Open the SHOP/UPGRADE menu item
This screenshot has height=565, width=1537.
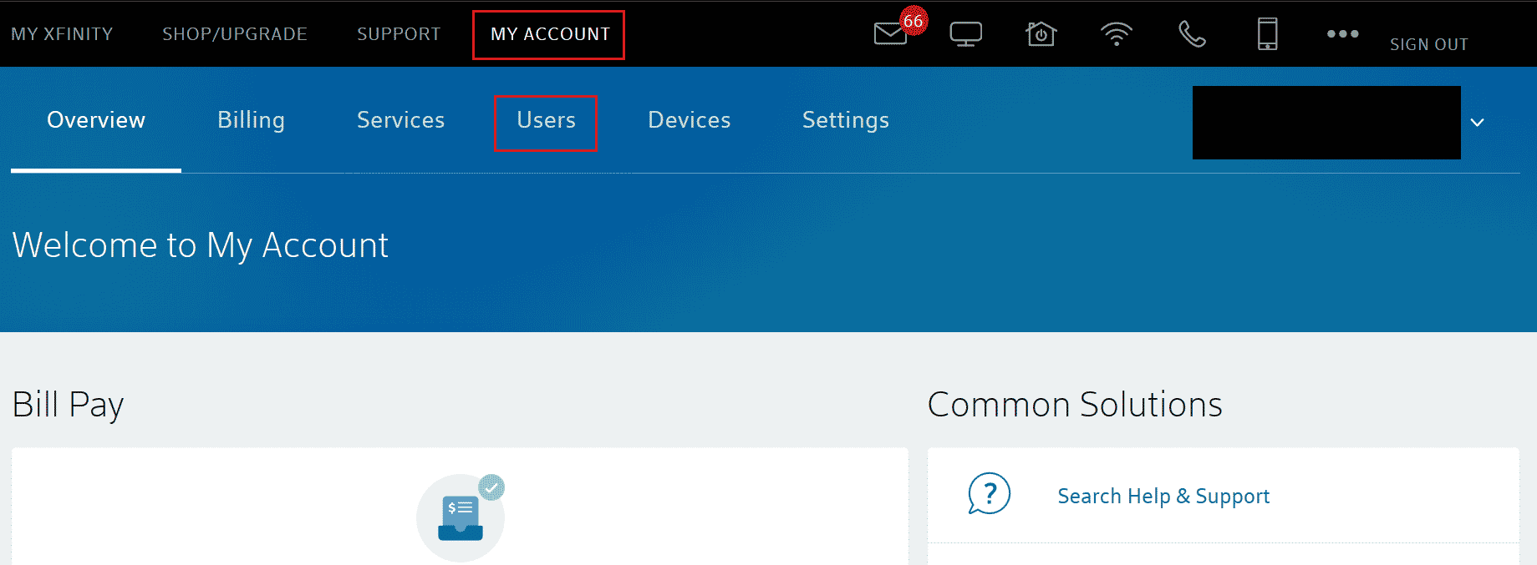(234, 34)
